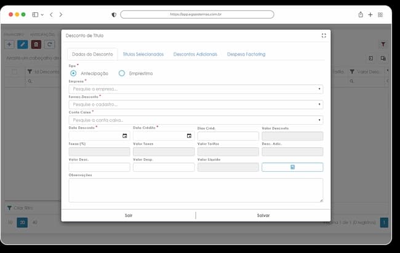Expand the dialog to fullscreen

tap(324, 36)
